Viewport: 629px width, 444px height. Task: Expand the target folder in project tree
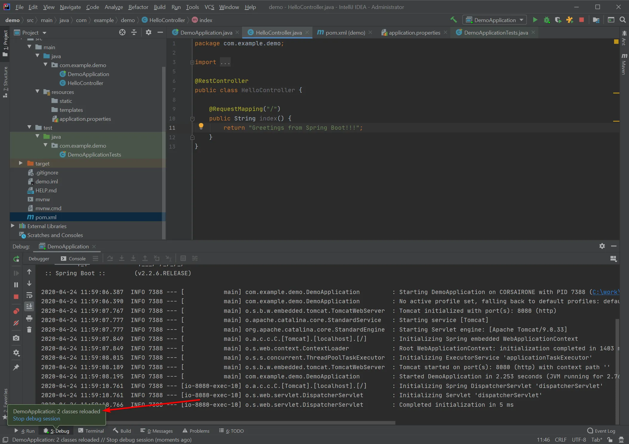21,163
